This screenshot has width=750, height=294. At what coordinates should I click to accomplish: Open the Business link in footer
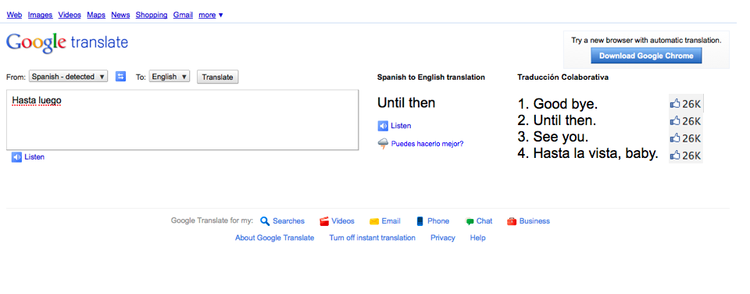[x=534, y=221]
